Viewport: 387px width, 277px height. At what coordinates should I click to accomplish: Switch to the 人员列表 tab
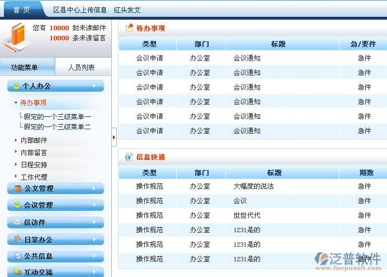(x=82, y=68)
